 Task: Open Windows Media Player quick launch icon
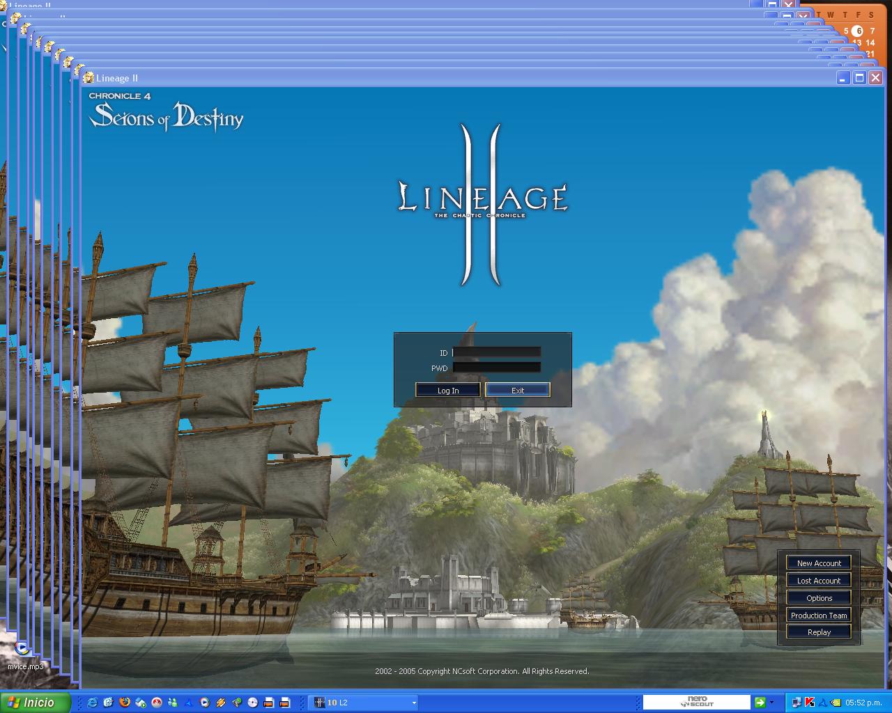click(141, 703)
